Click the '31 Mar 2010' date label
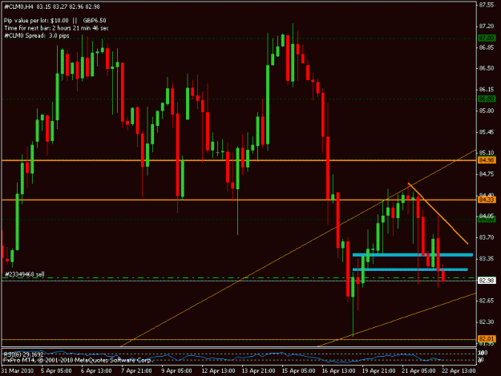Image resolution: width=501 pixels, height=376 pixels. (x=18, y=370)
